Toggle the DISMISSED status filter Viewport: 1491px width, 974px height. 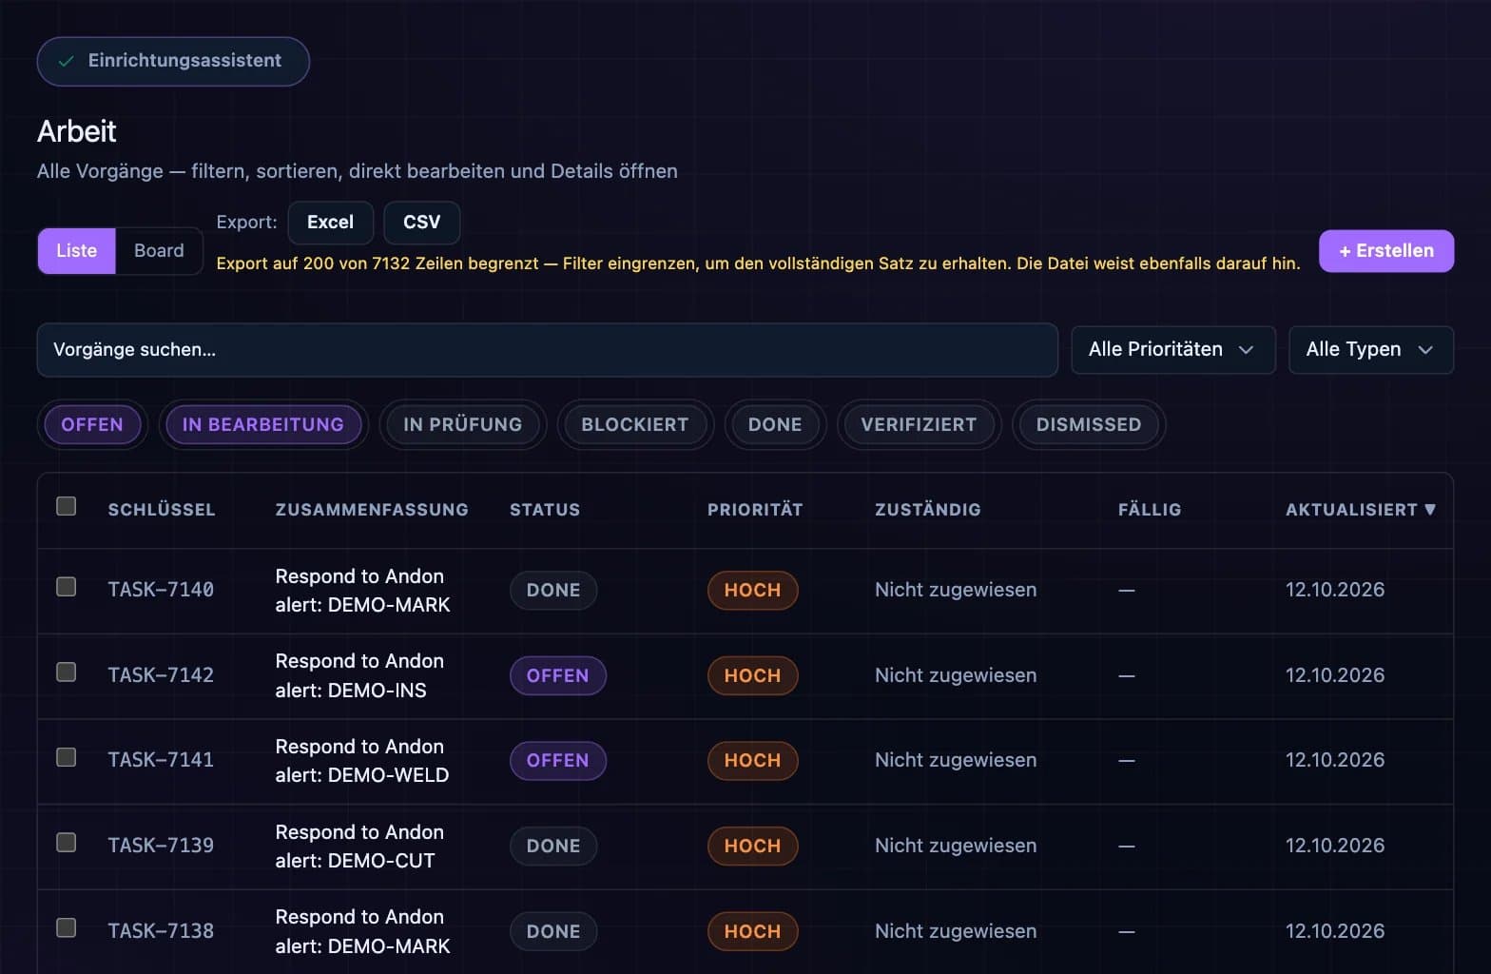pyautogui.click(x=1089, y=424)
